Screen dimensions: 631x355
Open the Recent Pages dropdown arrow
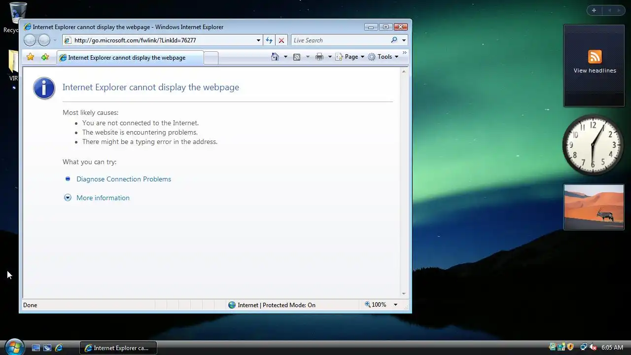(55, 40)
